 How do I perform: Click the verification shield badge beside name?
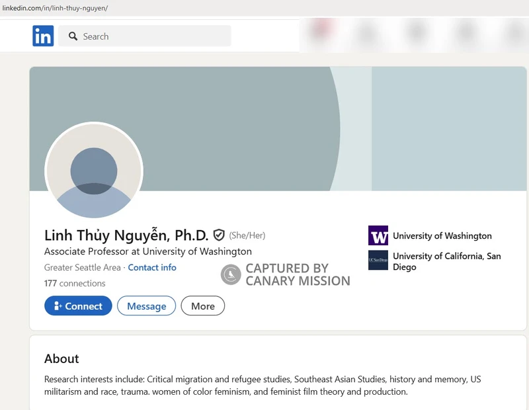[219, 235]
